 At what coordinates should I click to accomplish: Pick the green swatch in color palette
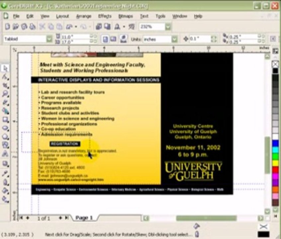(x=275, y=156)
